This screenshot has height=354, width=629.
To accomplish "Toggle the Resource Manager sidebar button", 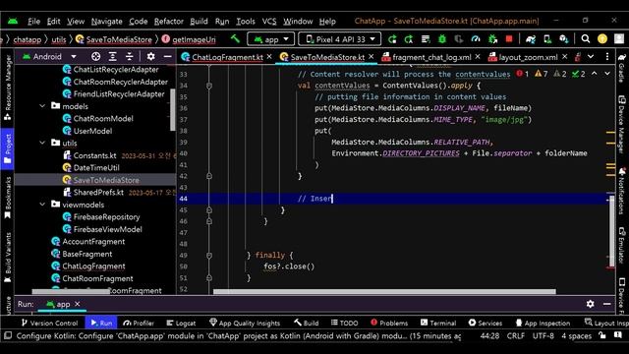I will (x=8, y=88).
